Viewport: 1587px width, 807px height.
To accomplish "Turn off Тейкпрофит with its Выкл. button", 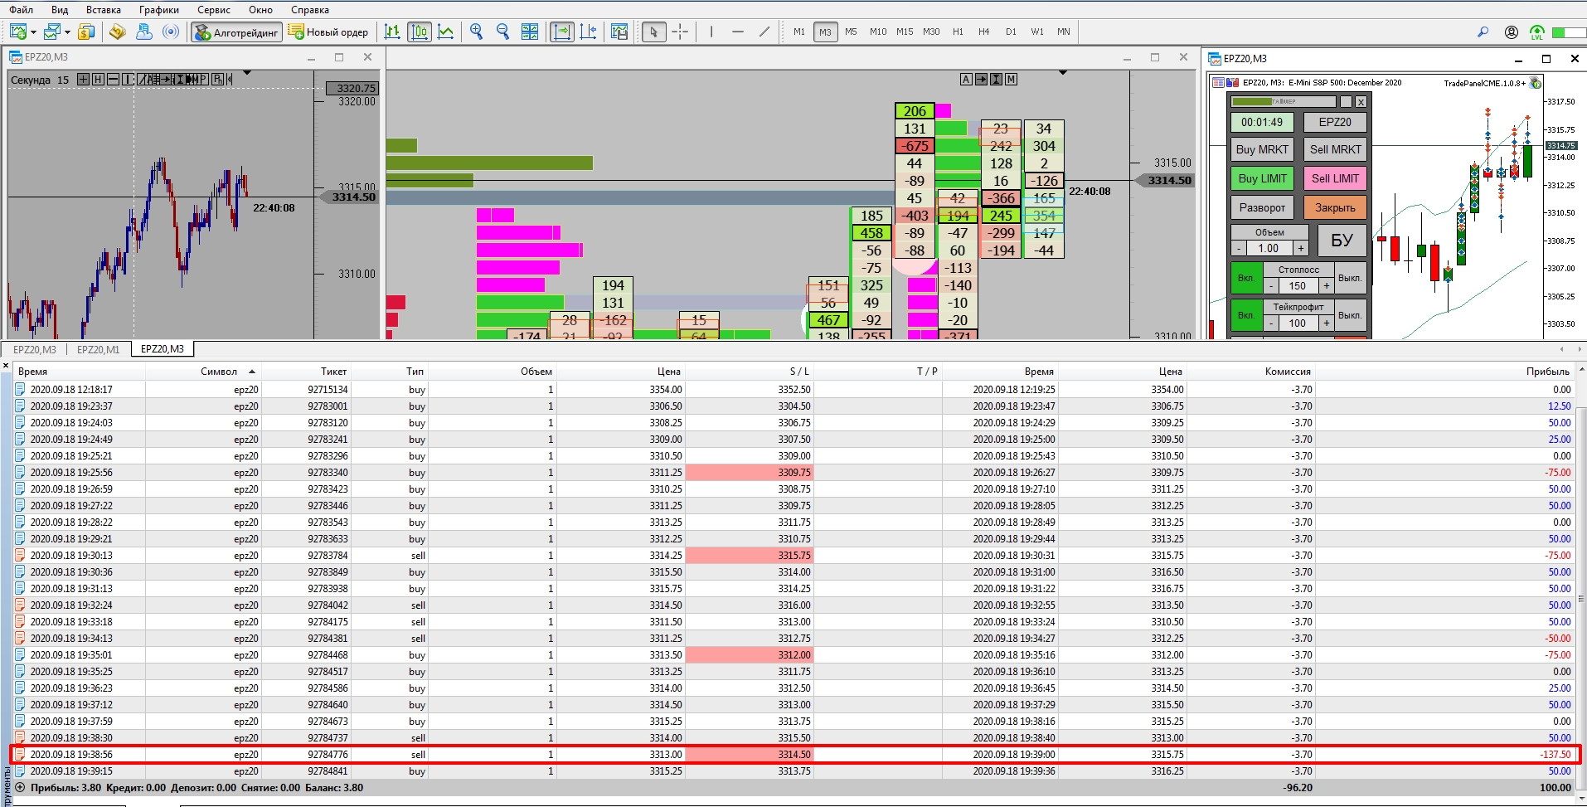I will (1350, 315).
